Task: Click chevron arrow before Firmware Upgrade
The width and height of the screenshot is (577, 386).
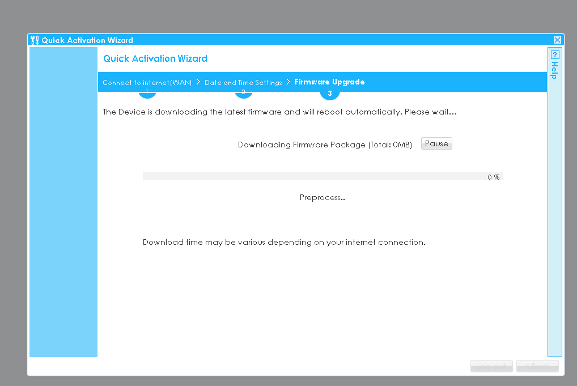Action: point(288,82)
